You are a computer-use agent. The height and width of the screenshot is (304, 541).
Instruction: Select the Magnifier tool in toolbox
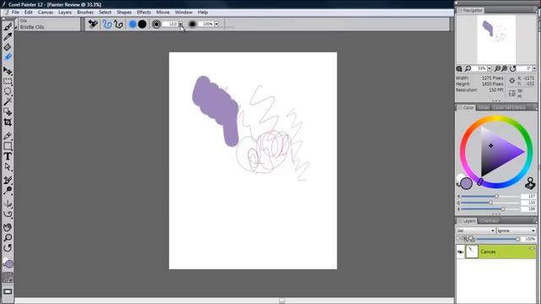pos(8,238)
